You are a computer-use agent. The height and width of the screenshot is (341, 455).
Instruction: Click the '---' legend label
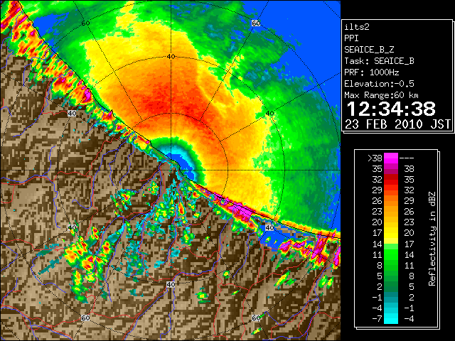click(x=407, y=158)
